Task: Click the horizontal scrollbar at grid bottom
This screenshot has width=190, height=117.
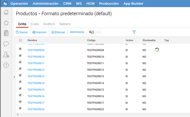Action: coord(102,115)
